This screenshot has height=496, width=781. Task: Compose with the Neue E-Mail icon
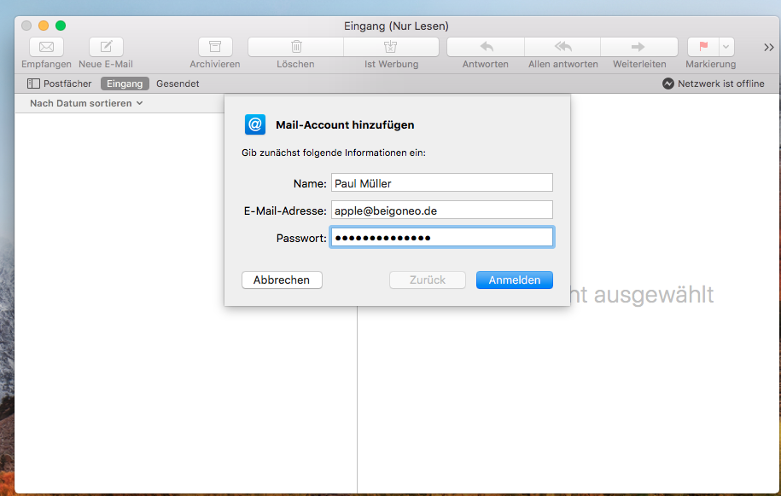coord(106,47)
